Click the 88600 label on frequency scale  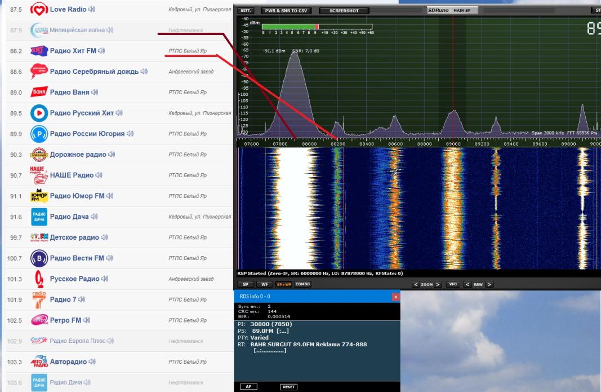[x=395, y=144]
